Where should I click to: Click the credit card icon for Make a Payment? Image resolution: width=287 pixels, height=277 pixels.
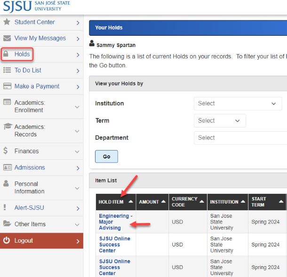[x=7, y=86]
